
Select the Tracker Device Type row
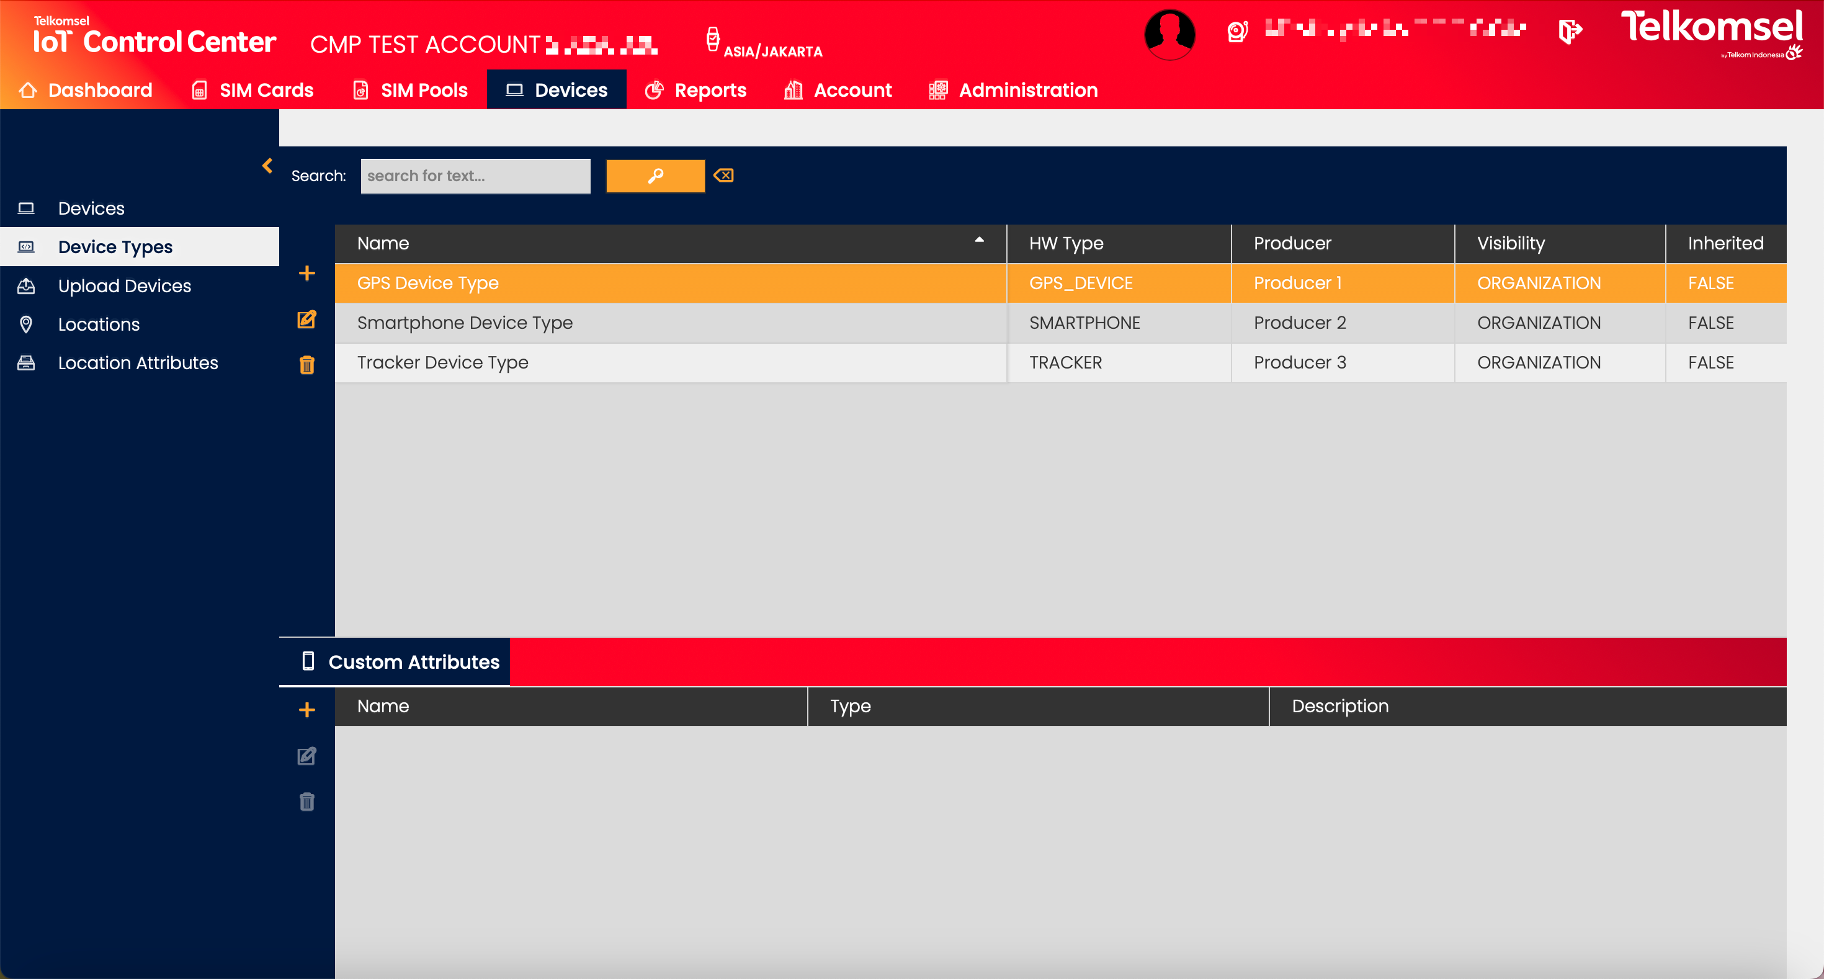pyautogui.click(x=669, y=362)
